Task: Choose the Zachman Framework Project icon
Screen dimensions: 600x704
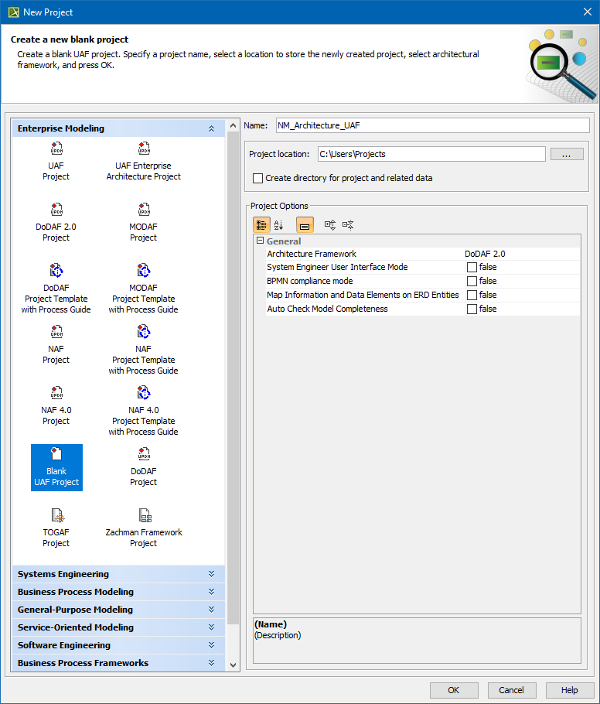Action: click(144, 516)
